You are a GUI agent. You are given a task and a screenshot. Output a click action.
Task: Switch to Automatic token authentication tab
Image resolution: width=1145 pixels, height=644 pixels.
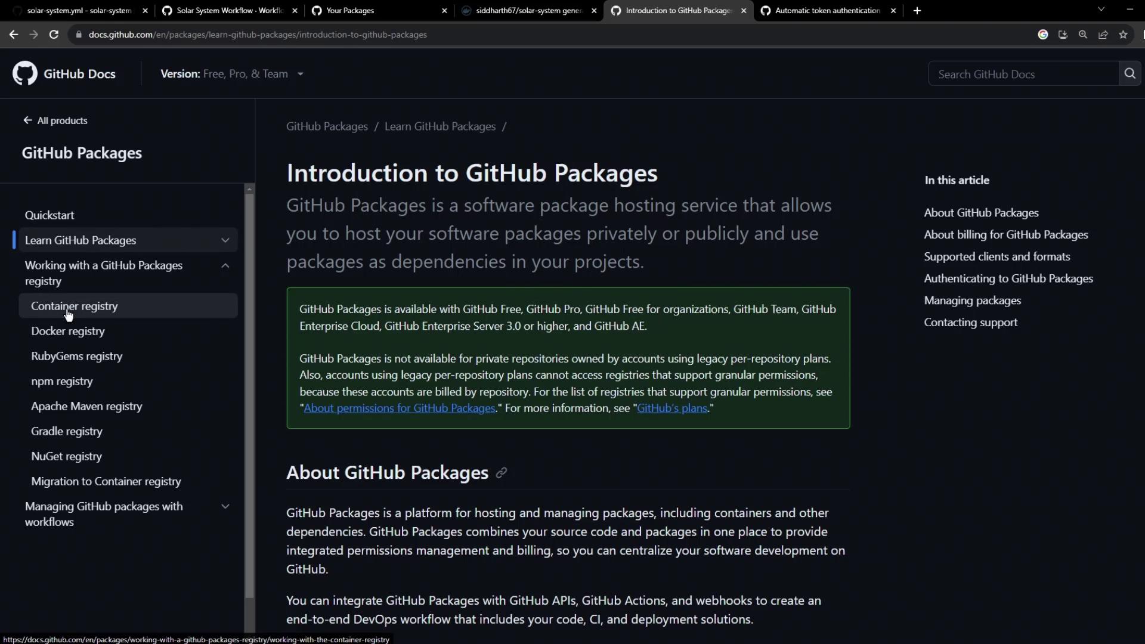[827, 11]
